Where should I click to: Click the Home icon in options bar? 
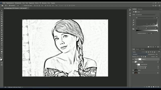[2, 5]
